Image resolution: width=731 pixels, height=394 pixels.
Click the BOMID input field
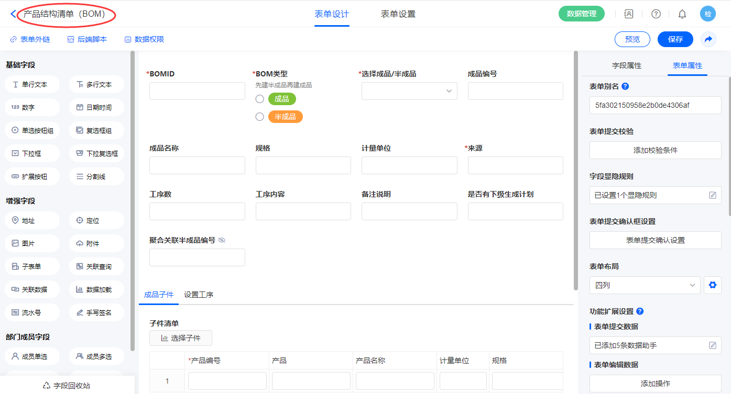pyautogui.click(x=197, y=91)
